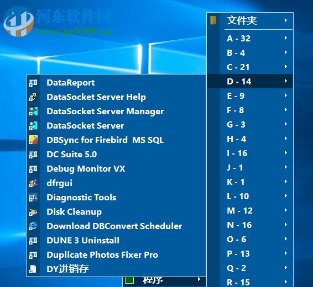The width and height of the screenshot is (313, 287).
Task: Click the dfrgui text
Action: point(60,183)
